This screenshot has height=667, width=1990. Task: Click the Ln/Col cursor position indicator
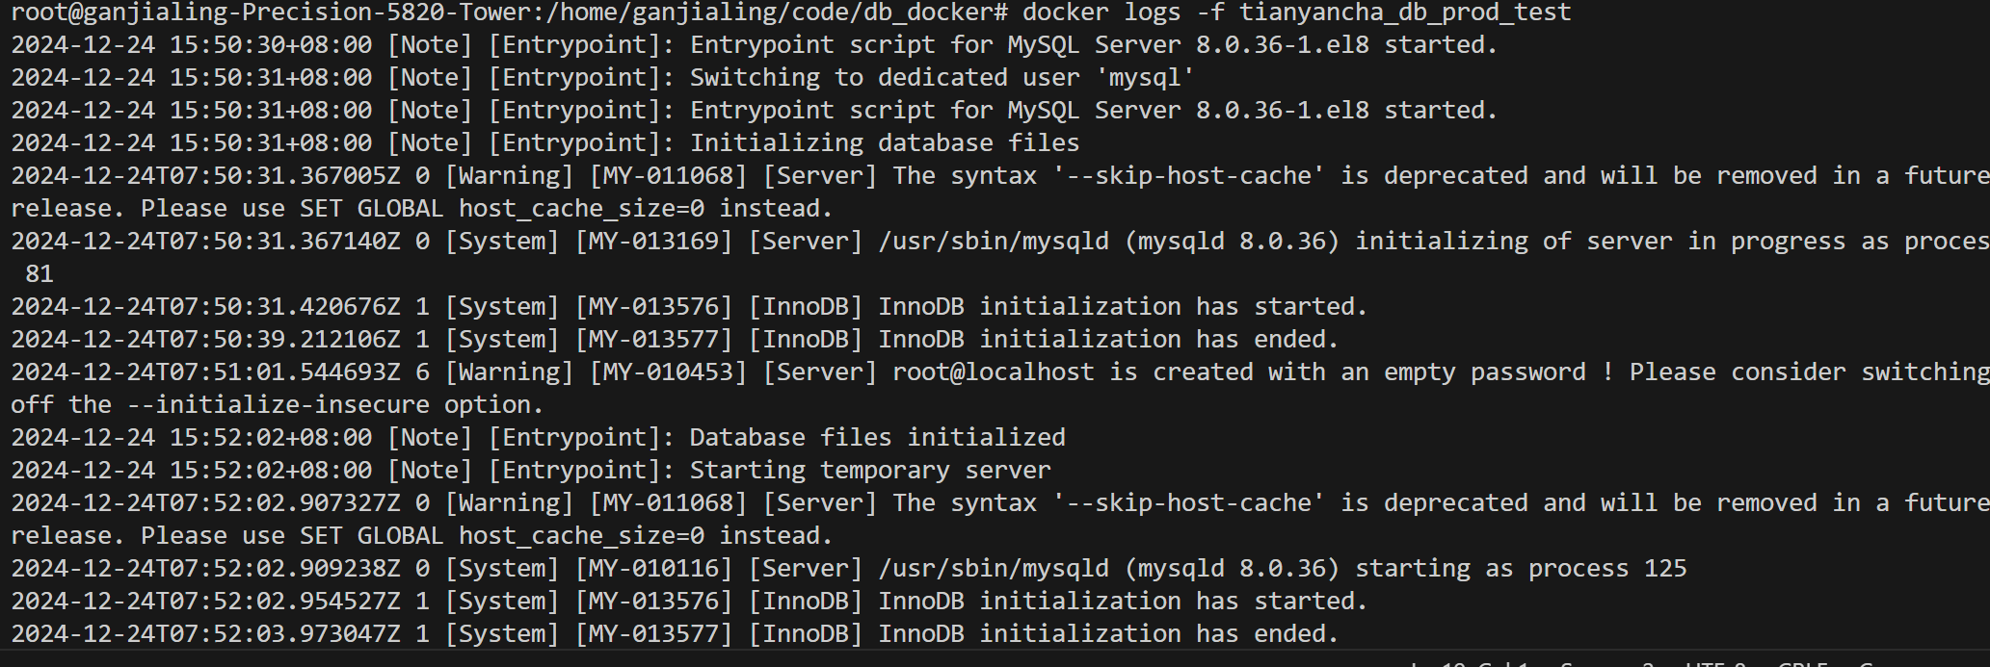1469,663
